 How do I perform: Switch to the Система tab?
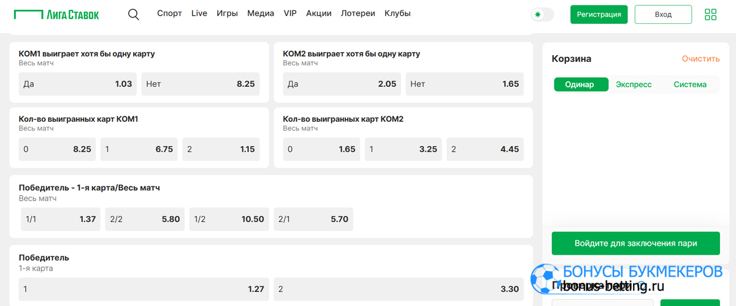(x=690, y=84)
